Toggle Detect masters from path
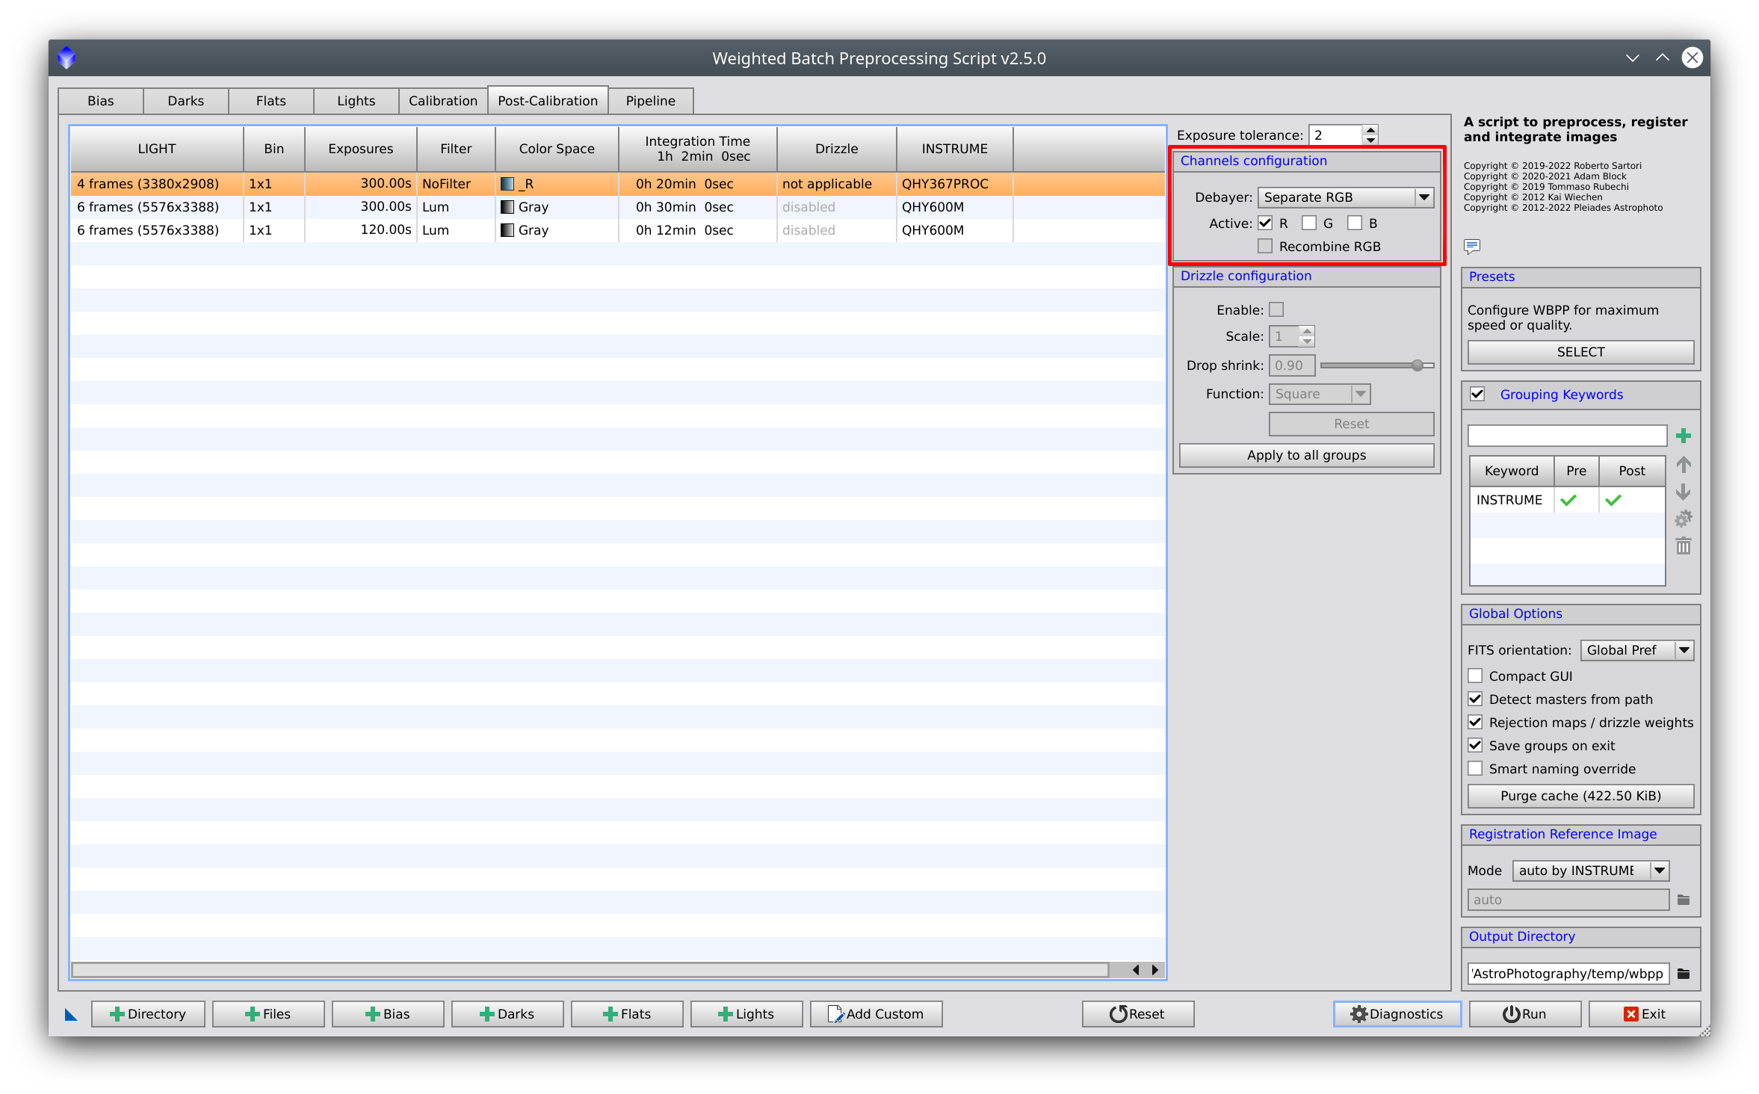Viewport: 1759px width, 1094px height. point(1475,699)
